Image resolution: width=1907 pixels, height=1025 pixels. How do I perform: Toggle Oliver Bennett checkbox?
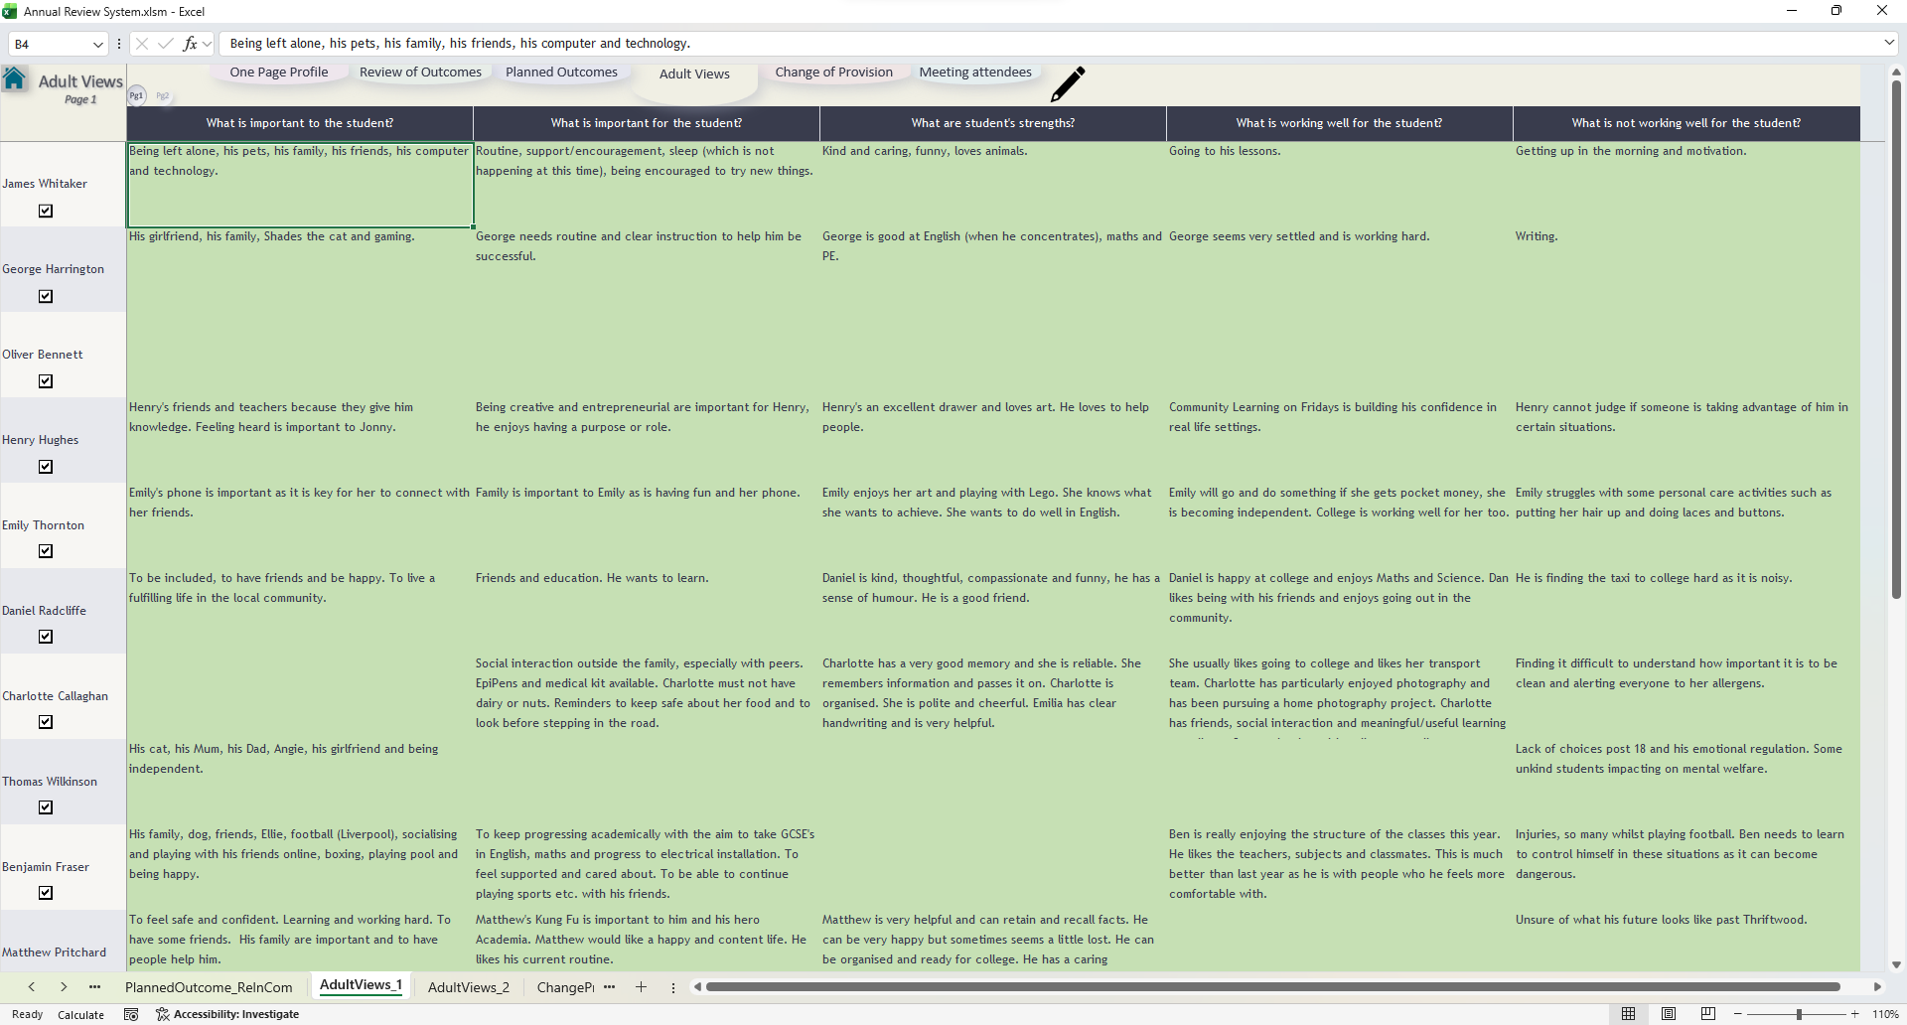[46, 381]
